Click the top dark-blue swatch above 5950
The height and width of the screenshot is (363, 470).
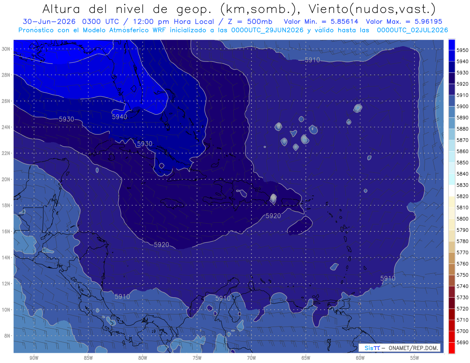coord(452,45)
